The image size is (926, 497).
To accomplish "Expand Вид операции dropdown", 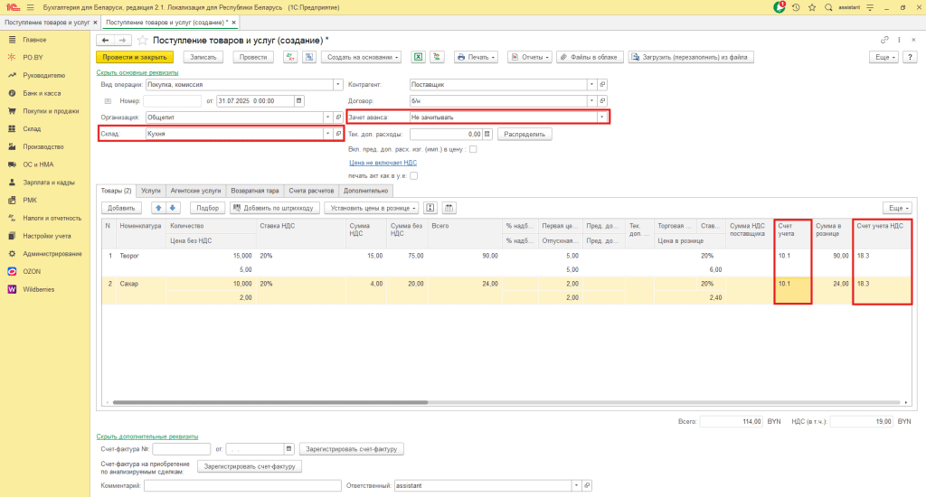I will pyautogui.click(x=338, y=84).
